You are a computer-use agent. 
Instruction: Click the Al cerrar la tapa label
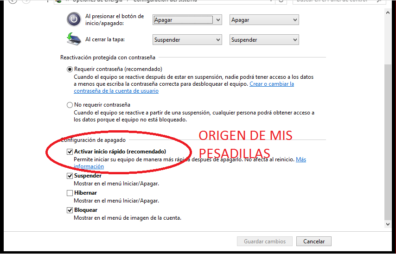coord(105,39)
